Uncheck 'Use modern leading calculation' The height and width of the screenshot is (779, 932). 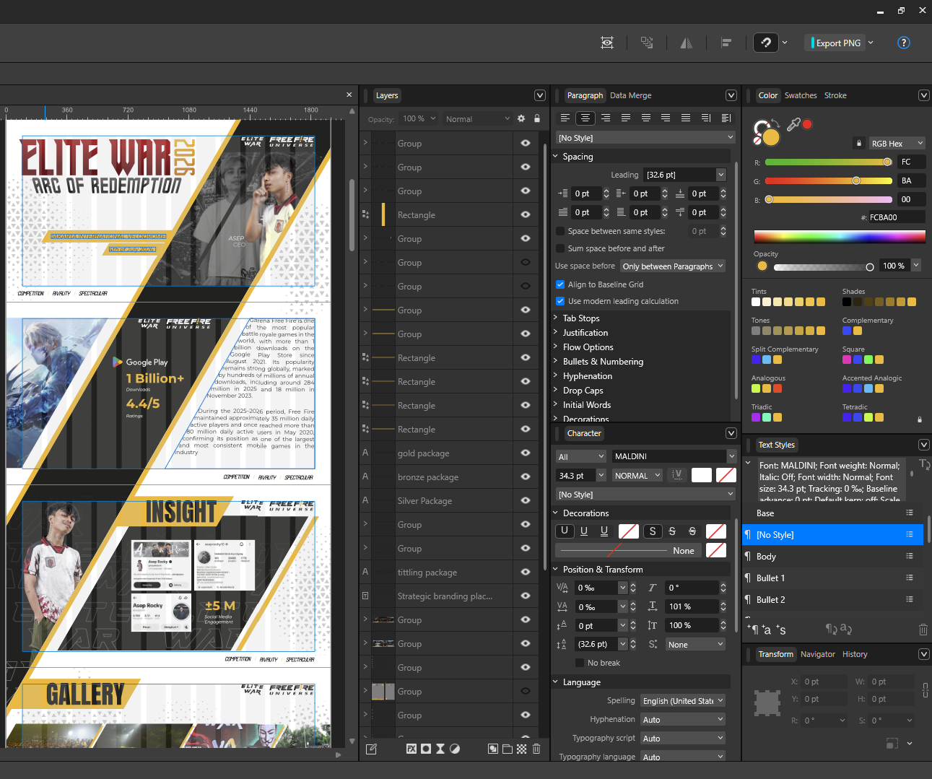coord(560,301)
